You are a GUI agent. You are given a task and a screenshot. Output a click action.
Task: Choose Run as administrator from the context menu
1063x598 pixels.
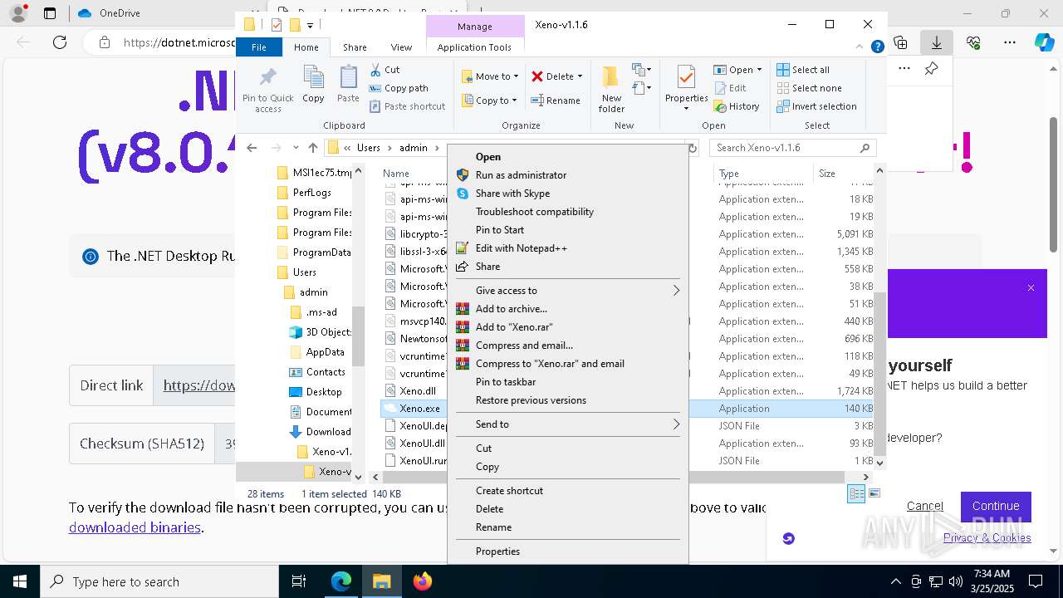click(x=567, y=175)
